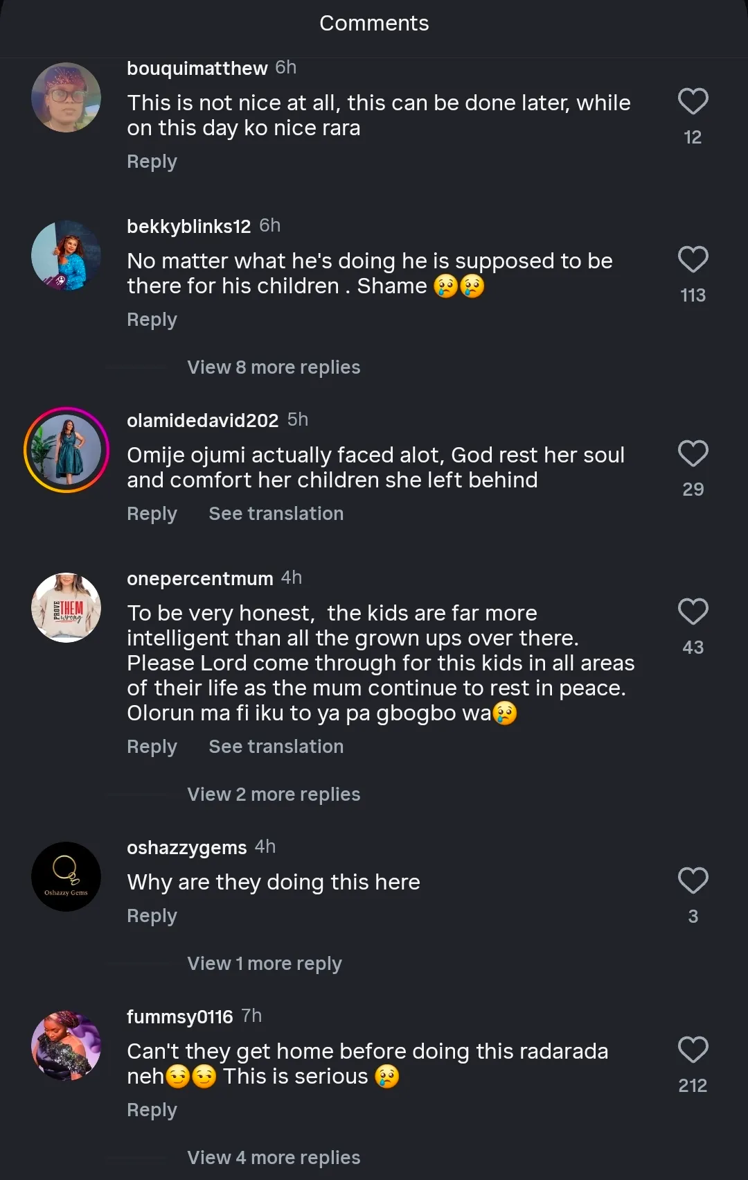Image resolution: width=748 pixels, height=1180 pixels.
Task: See translation of olamidedavid202's comment
Action: click(x=276, y=514)
